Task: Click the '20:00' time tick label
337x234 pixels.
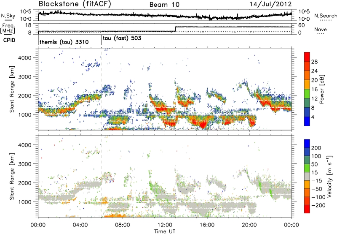Action: coord(249,225)
